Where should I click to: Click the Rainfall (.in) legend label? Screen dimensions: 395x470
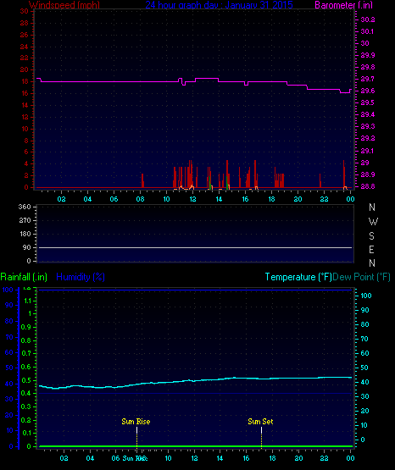pyautogui.click(x=24, y=277)
